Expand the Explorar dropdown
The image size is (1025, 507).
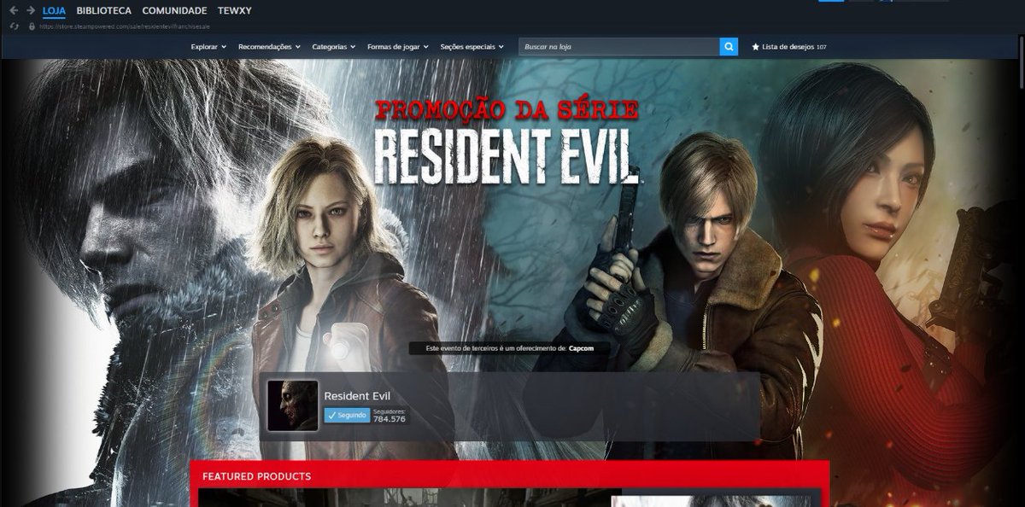208,47
